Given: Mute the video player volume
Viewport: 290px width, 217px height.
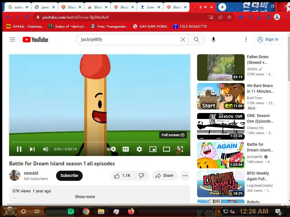Looking at the screenshot, I should 46,149.
